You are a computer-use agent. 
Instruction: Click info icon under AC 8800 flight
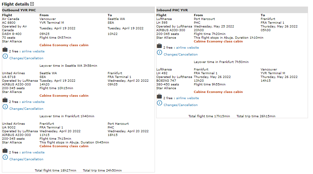pyautogui.click(x=5, y=56)
